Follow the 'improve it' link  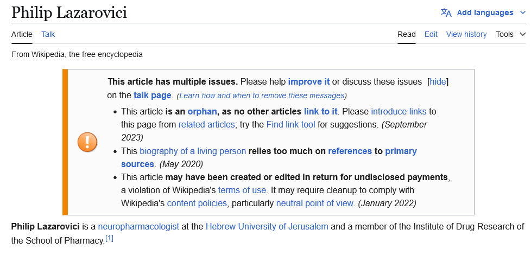pos(309,82)
